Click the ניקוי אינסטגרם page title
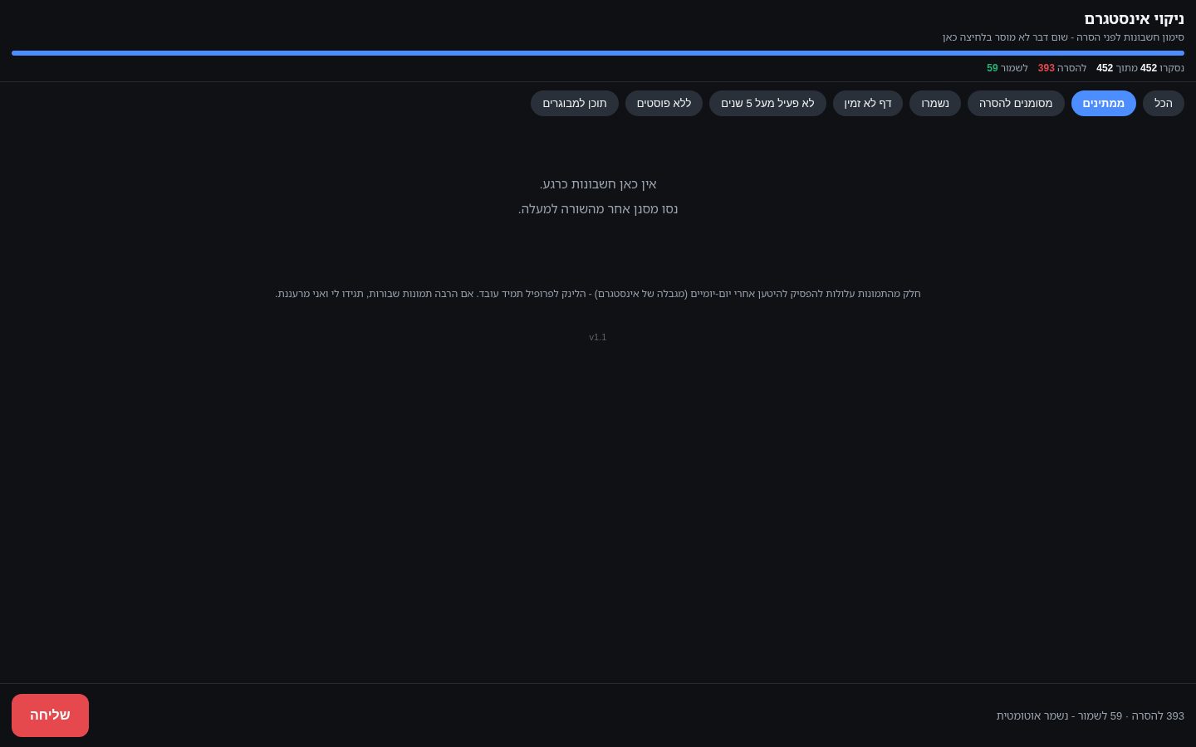 coord(1134,19)
